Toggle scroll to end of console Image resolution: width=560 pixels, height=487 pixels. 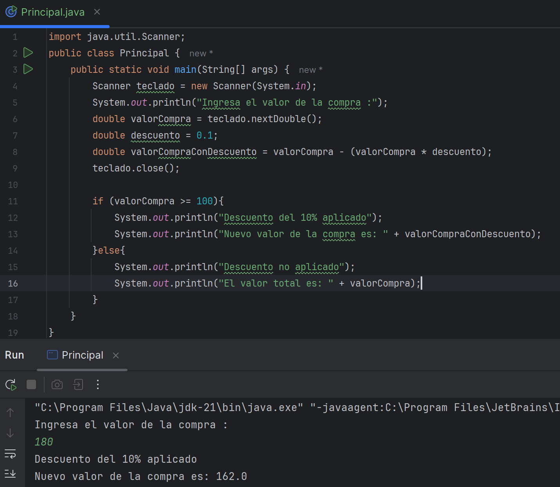[x=10, y=473]
